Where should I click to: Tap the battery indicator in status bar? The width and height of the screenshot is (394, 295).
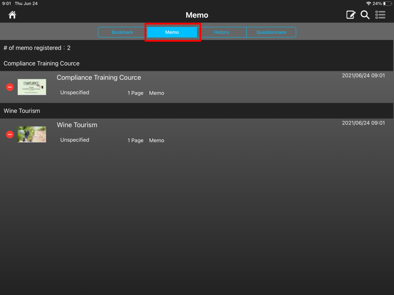(x=387, y=3)
